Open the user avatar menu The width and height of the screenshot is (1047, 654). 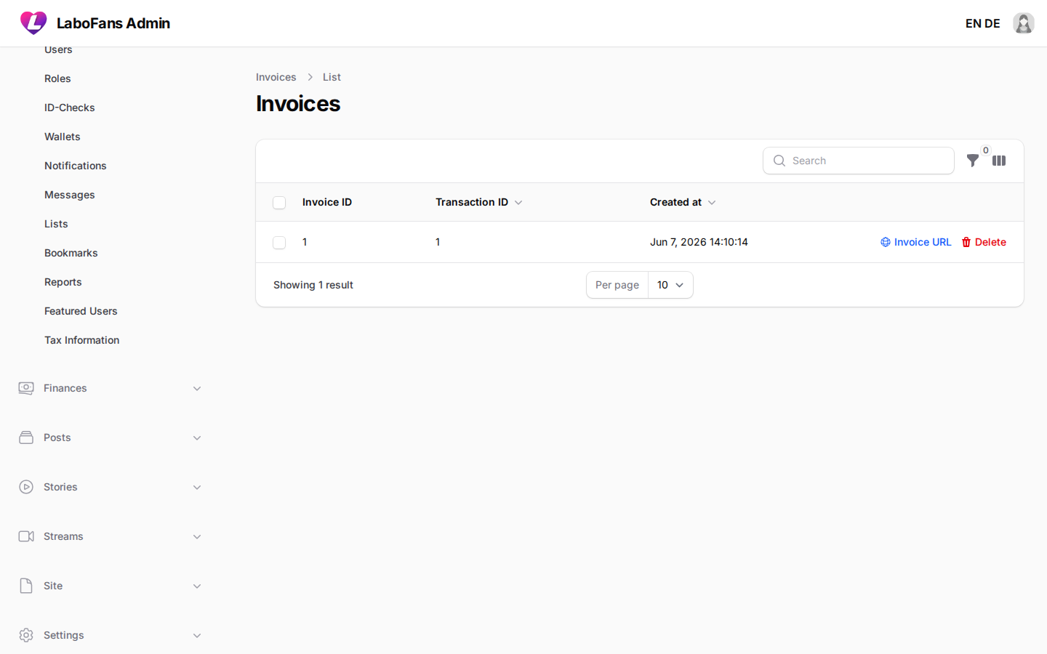coord(1024,23)
